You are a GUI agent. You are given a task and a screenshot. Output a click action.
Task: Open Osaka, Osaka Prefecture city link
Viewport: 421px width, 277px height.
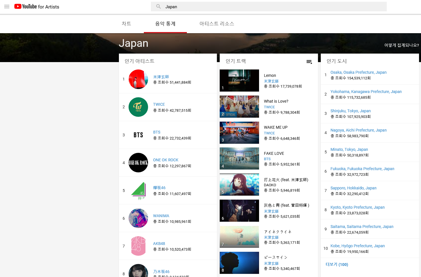pos(358,72)
